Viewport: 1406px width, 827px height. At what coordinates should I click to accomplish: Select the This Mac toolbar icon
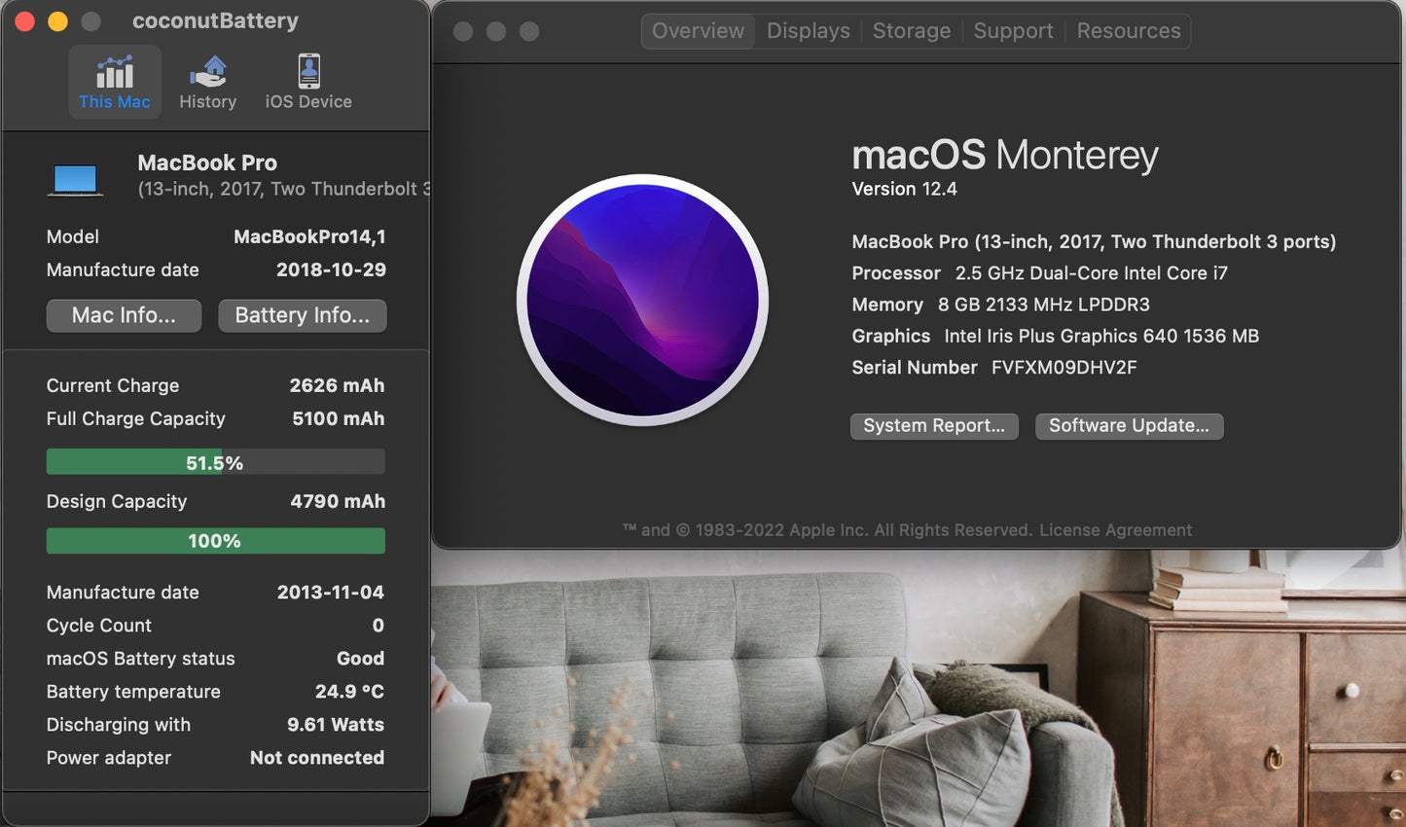pyautogui.click(x=114, y=82)
